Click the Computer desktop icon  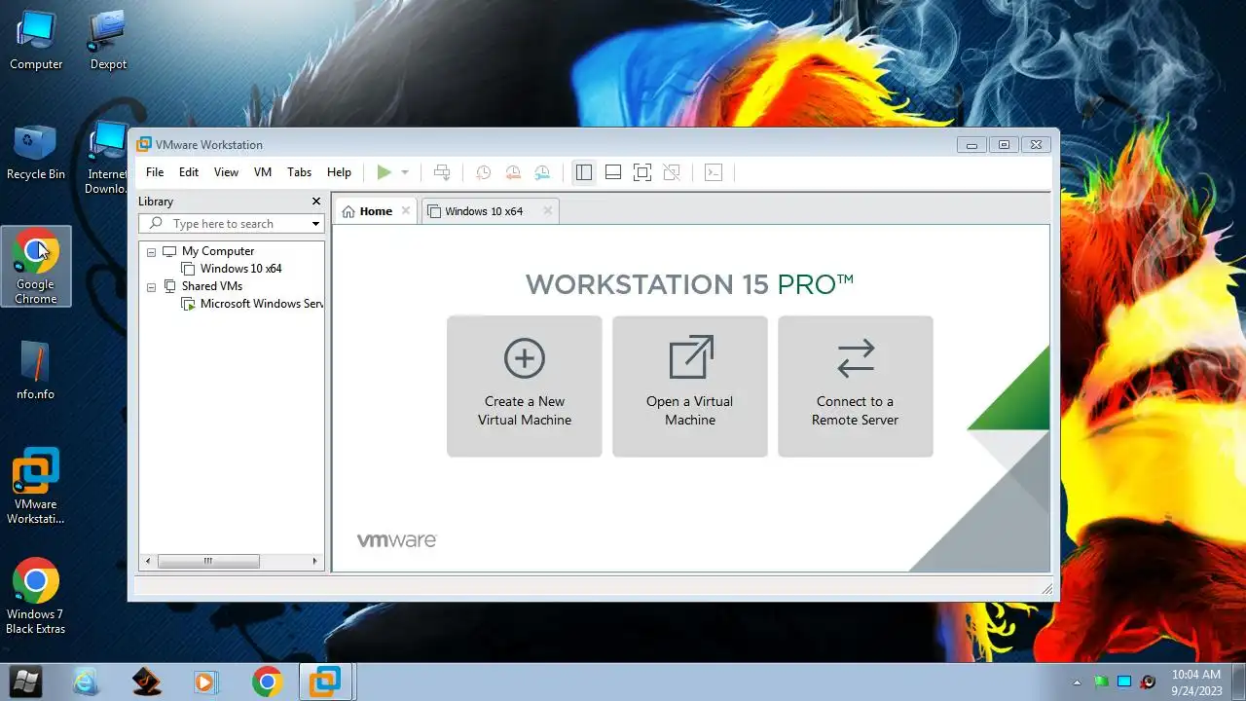coord(36,41)
